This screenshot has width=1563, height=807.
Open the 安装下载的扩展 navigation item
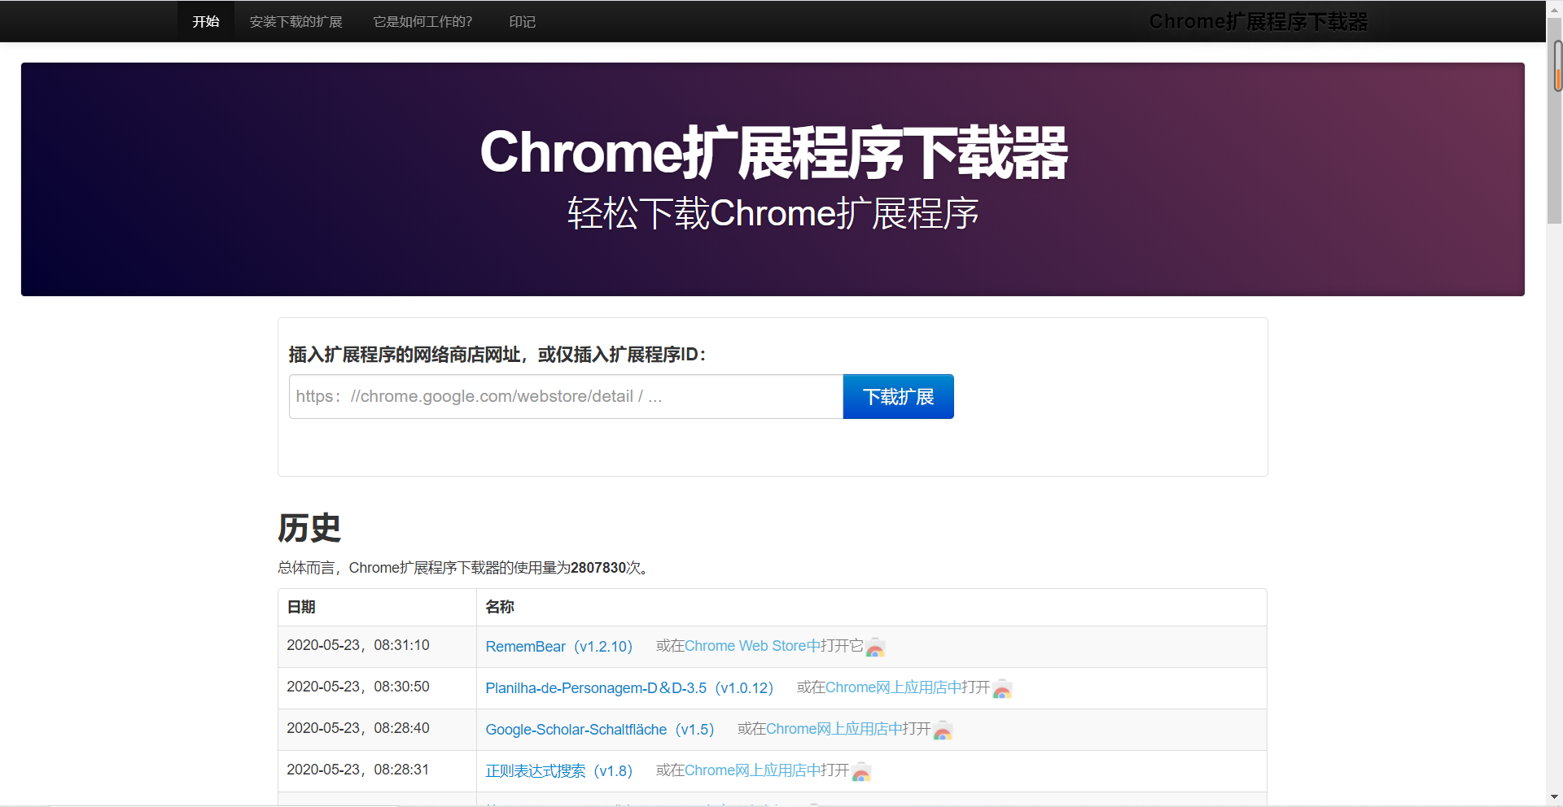[x=296, y=21]
